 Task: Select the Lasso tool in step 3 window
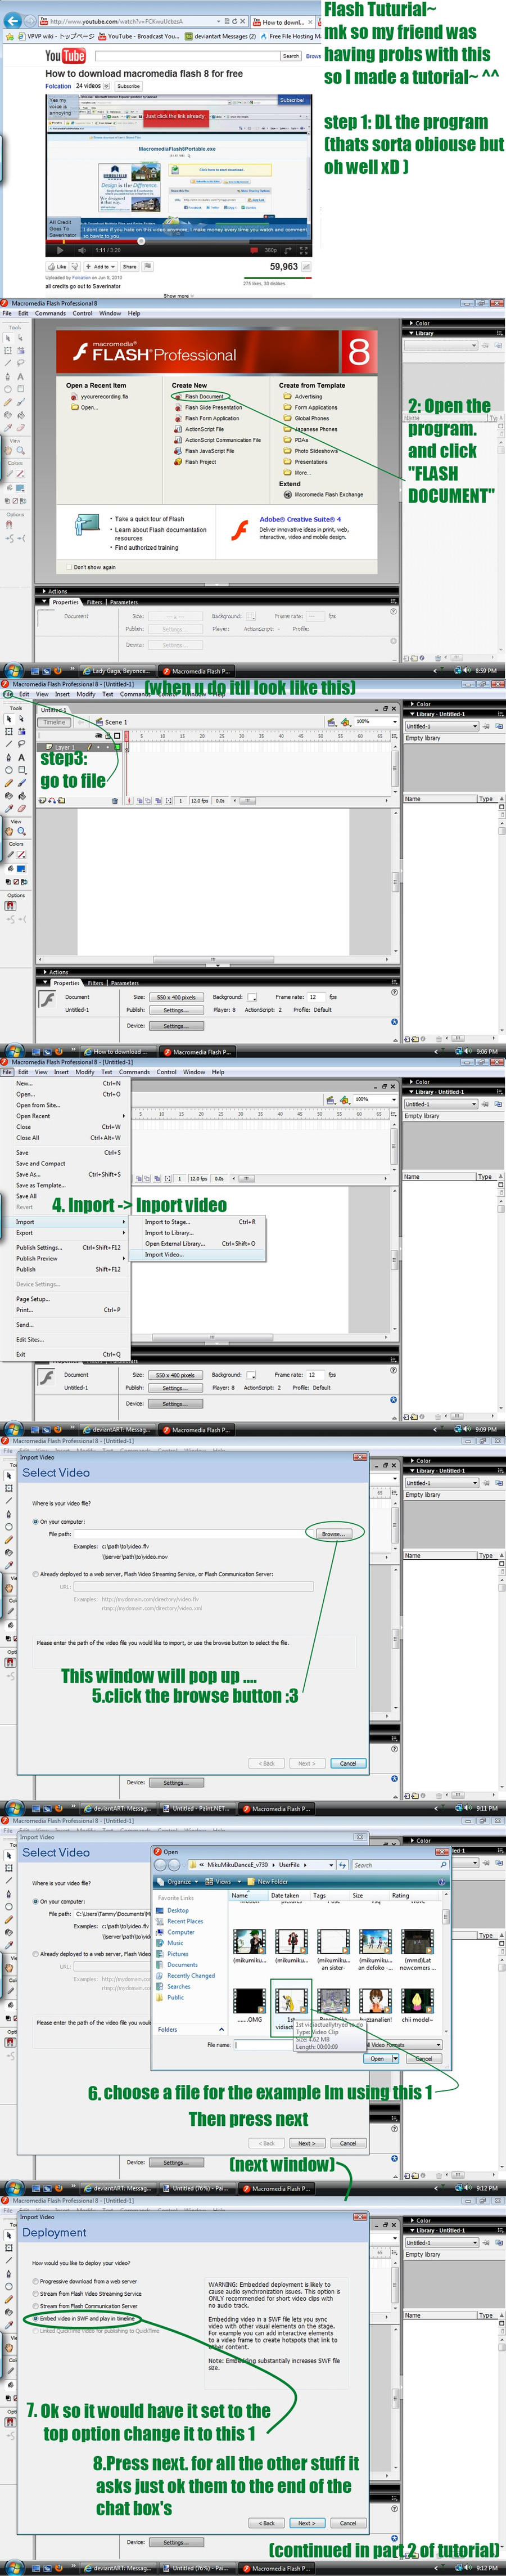tap(21, 745)
